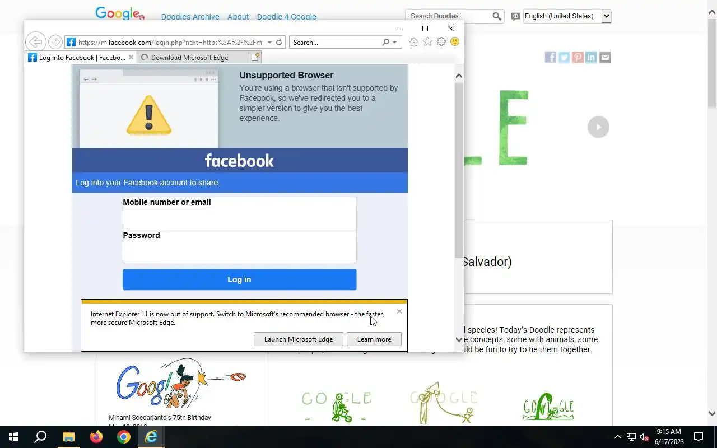The width and height of the screenshot is (717, 448).
Task: Click the blue Log in button
Action: (239, 279)
